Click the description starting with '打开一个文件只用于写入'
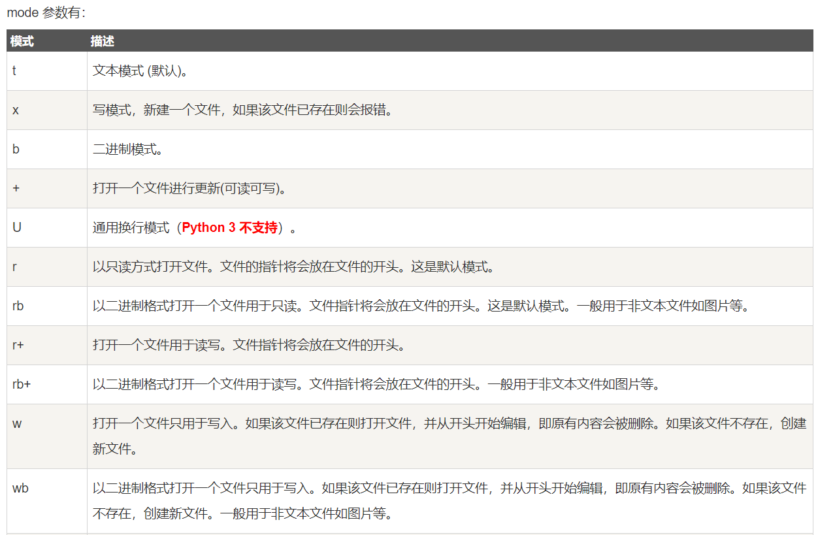 [450, 436]
